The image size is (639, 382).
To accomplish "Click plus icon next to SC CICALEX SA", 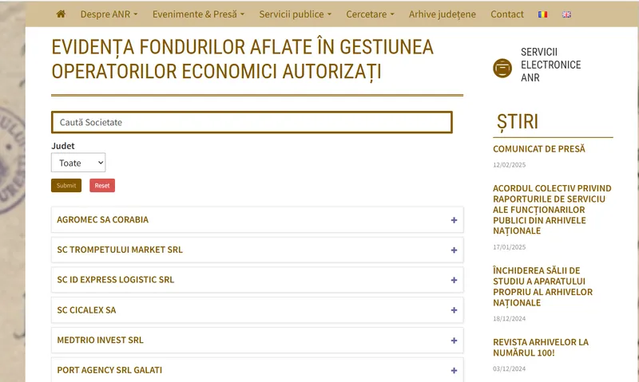I will click(x=454, y=310).
